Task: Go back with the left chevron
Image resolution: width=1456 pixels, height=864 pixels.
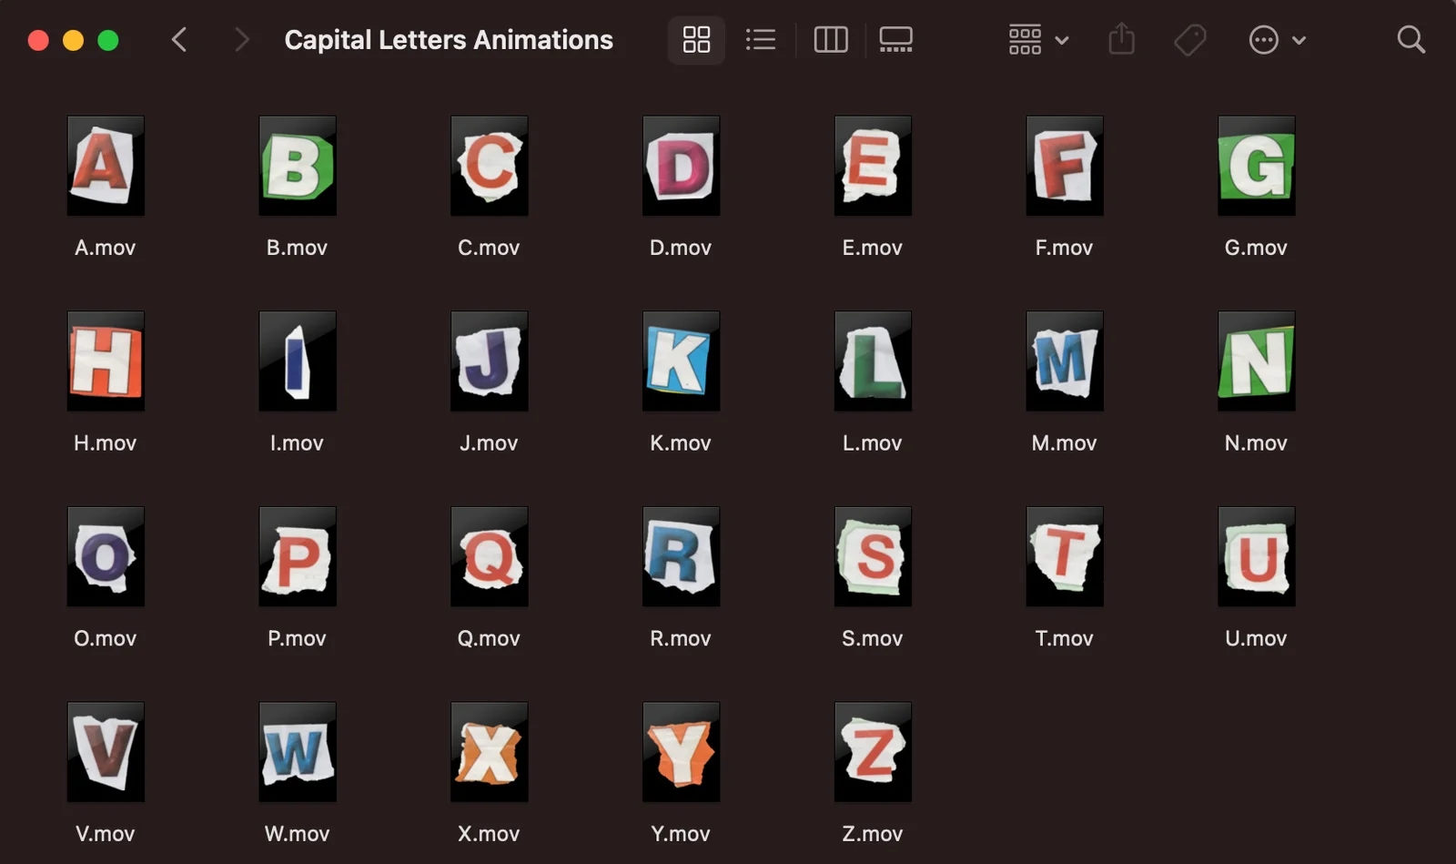Action: coord(179,40)
